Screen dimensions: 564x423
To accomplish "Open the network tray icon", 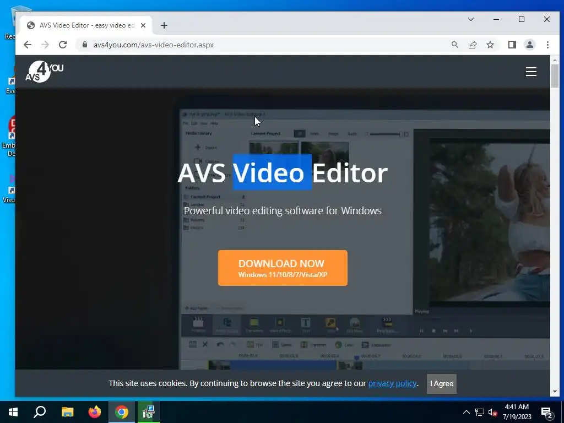I will pos(480,412).
